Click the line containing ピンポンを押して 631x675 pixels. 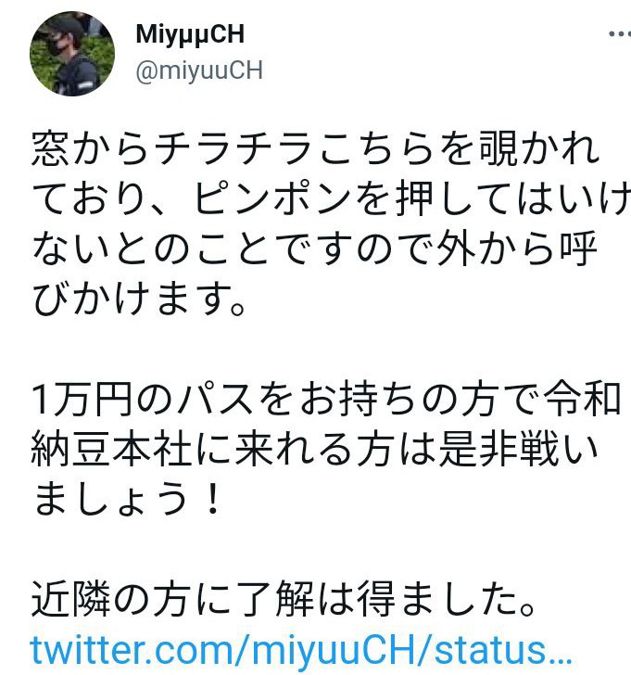[331, 198]
